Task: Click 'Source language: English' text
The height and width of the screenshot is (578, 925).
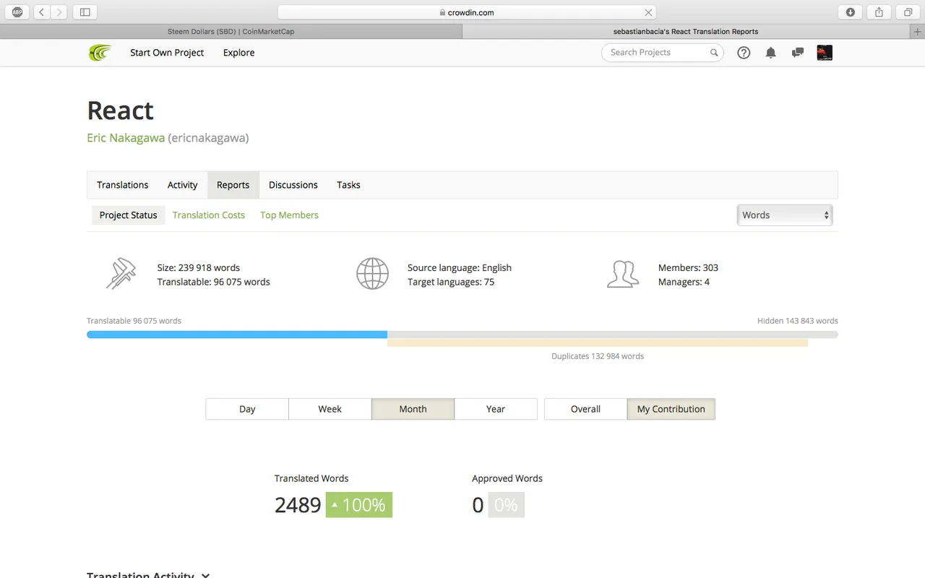Action: (x=460, y=267)
